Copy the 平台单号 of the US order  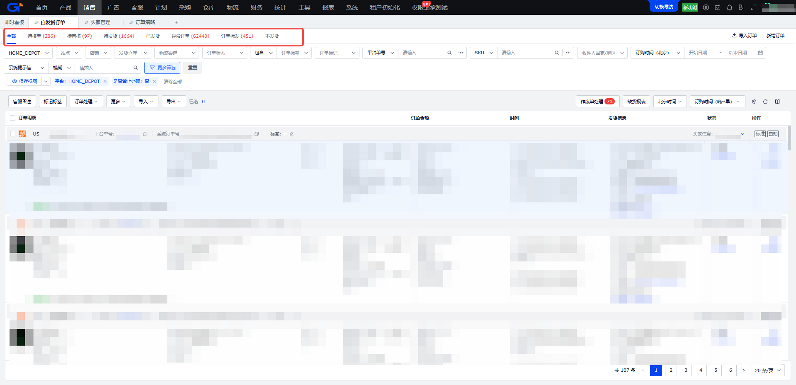click(x=145, y=134)
